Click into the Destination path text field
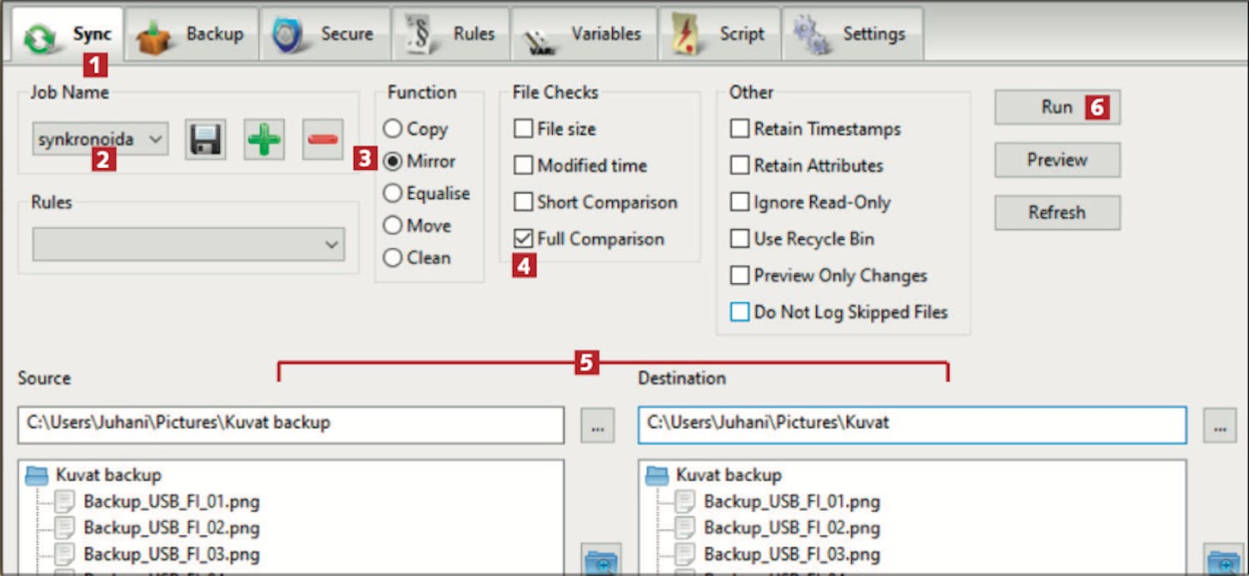The height and width of the screenshot is (576, 1249). click(911, 424)
